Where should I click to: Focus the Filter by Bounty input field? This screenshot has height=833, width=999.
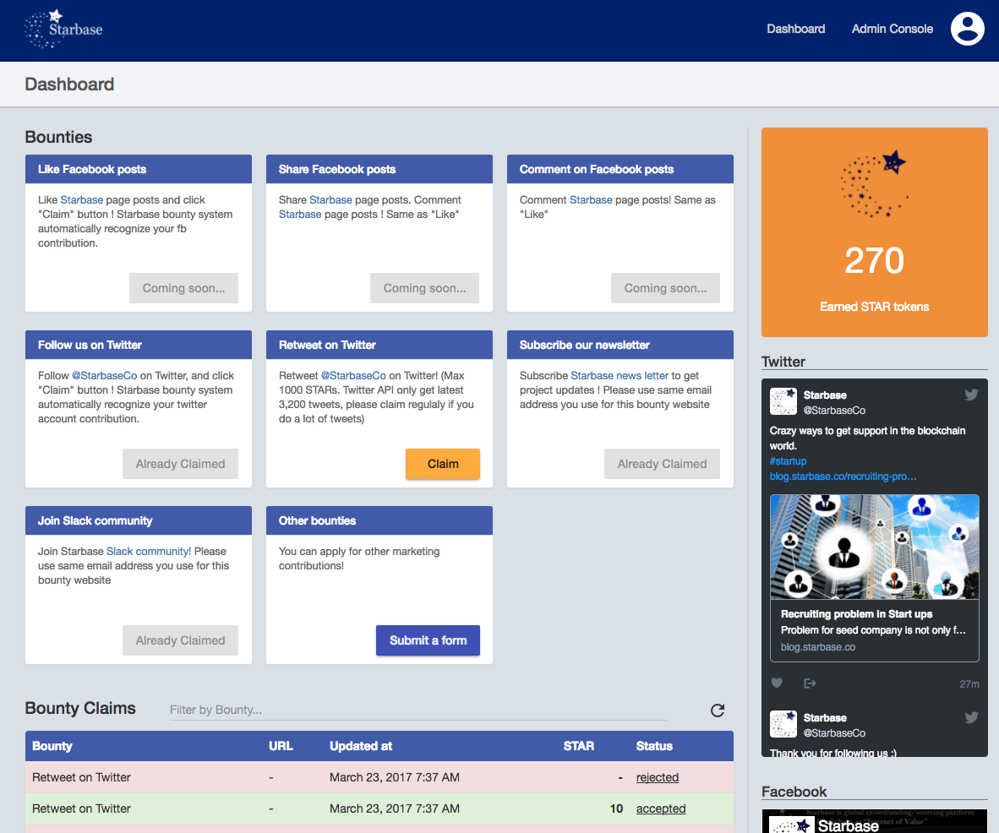pos(418,710)
